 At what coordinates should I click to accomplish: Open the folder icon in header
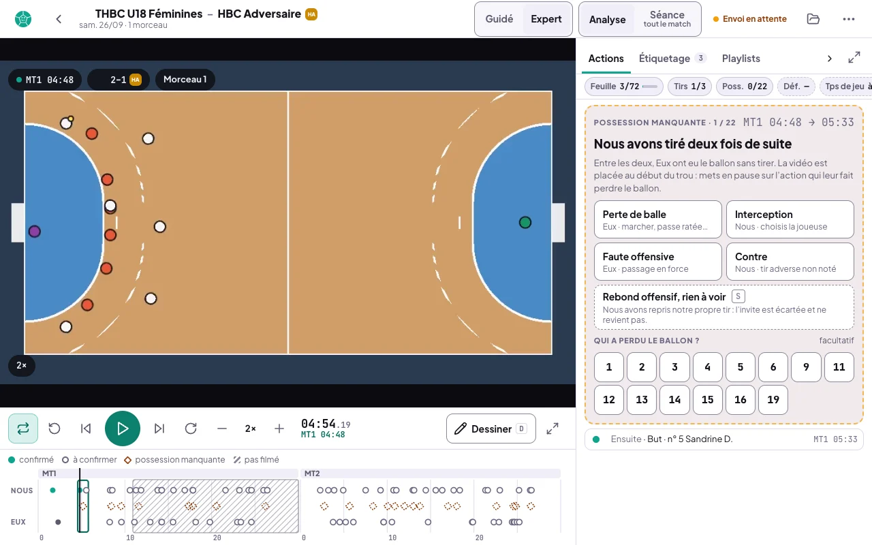coord(813,19)
